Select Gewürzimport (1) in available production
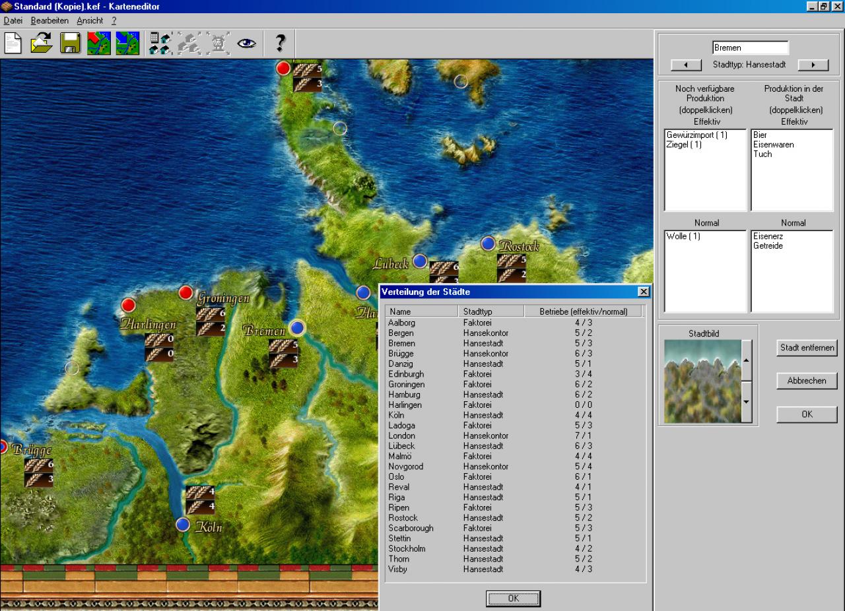This screenshot has width=845, height=611. click(696, 135)
